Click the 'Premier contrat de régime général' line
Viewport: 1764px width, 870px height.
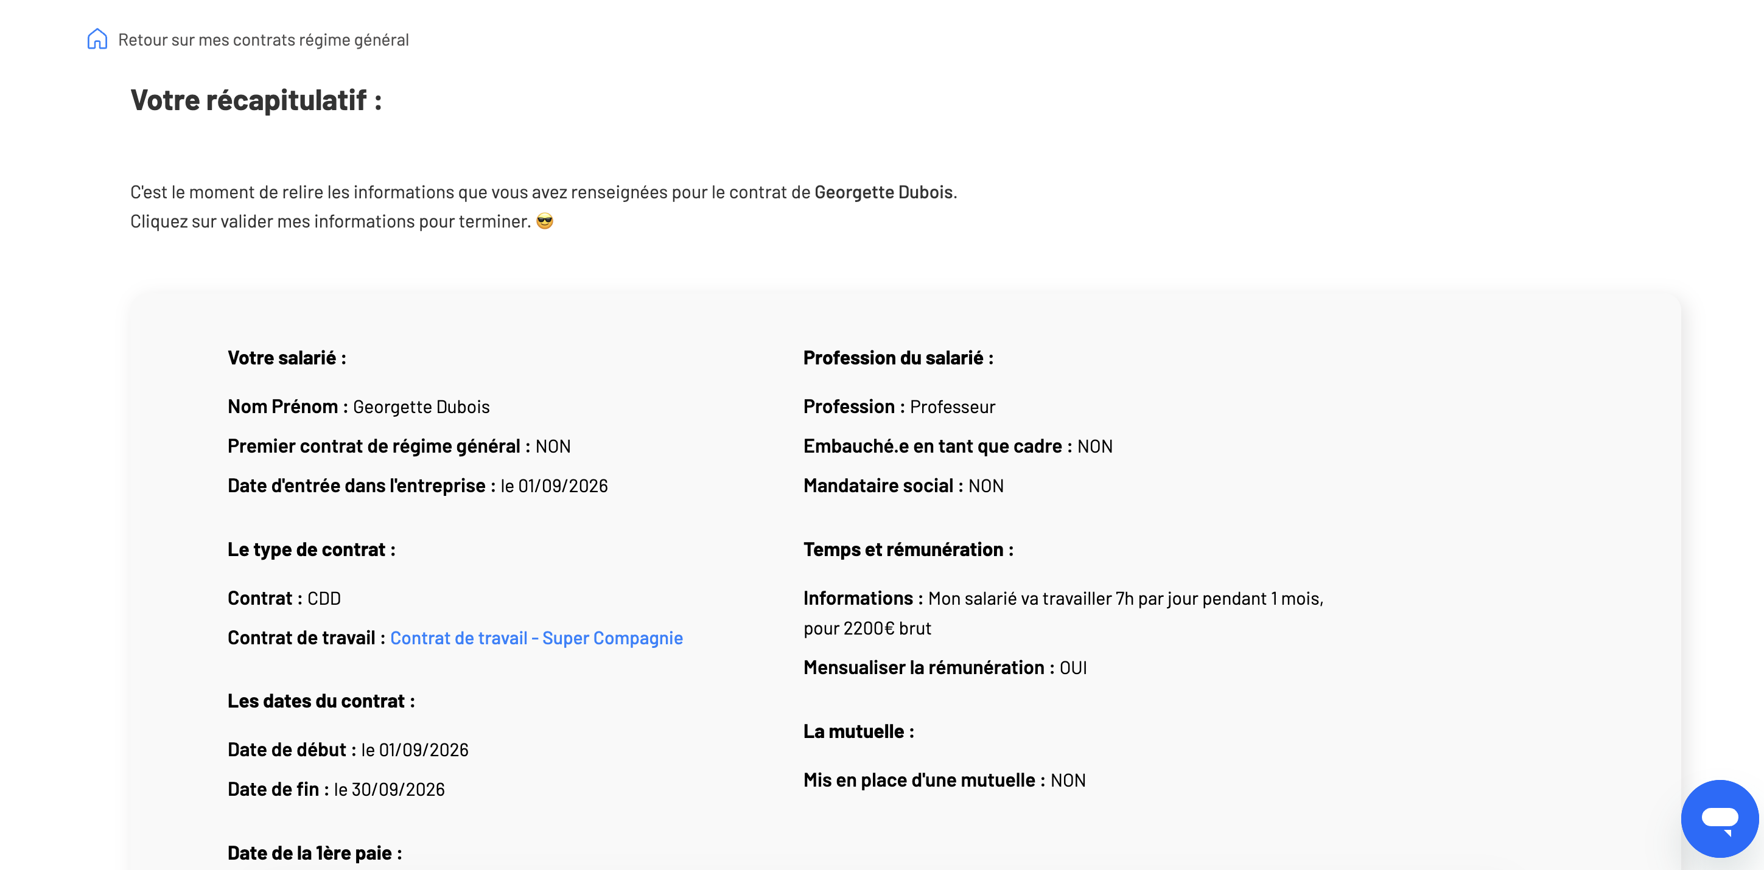[399, 447]
